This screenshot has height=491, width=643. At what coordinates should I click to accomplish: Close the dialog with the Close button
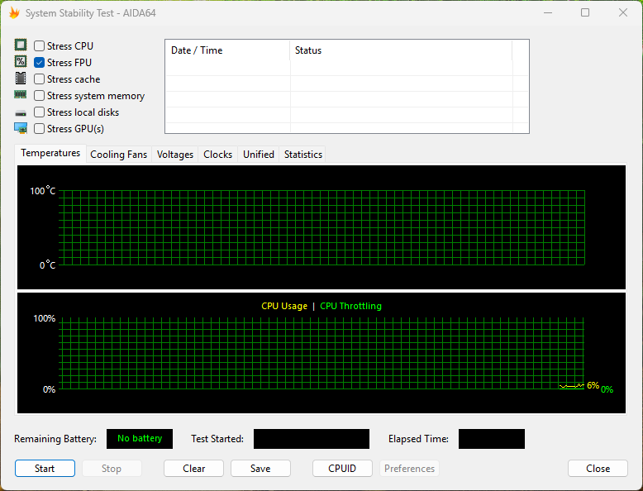(x=598, y=469)
